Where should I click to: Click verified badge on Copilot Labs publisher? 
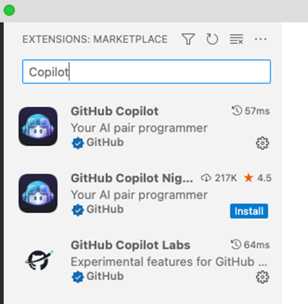click(78, 277)
